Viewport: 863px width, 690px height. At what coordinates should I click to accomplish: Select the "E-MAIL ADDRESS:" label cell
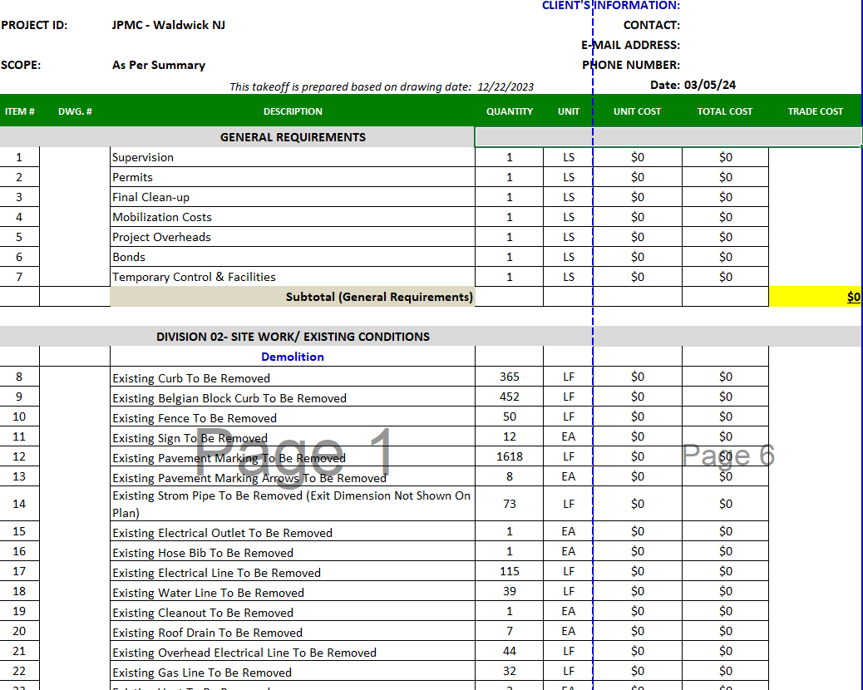pos(630,45)
